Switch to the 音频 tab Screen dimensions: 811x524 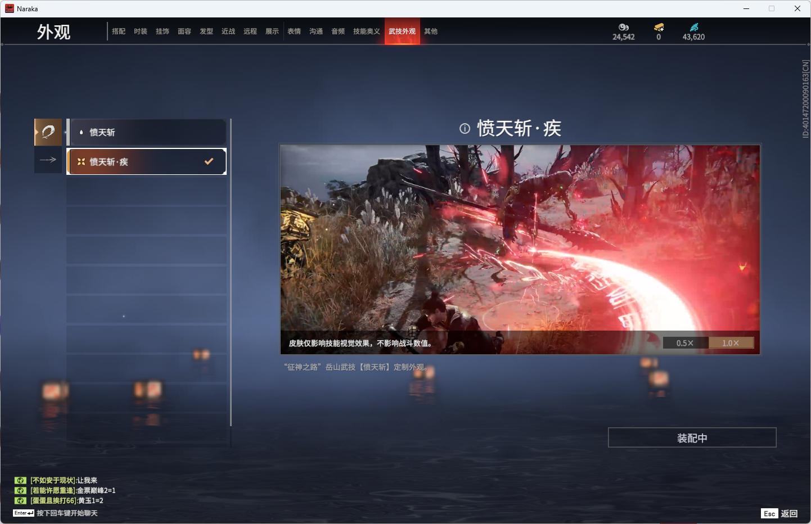(338, 31)
